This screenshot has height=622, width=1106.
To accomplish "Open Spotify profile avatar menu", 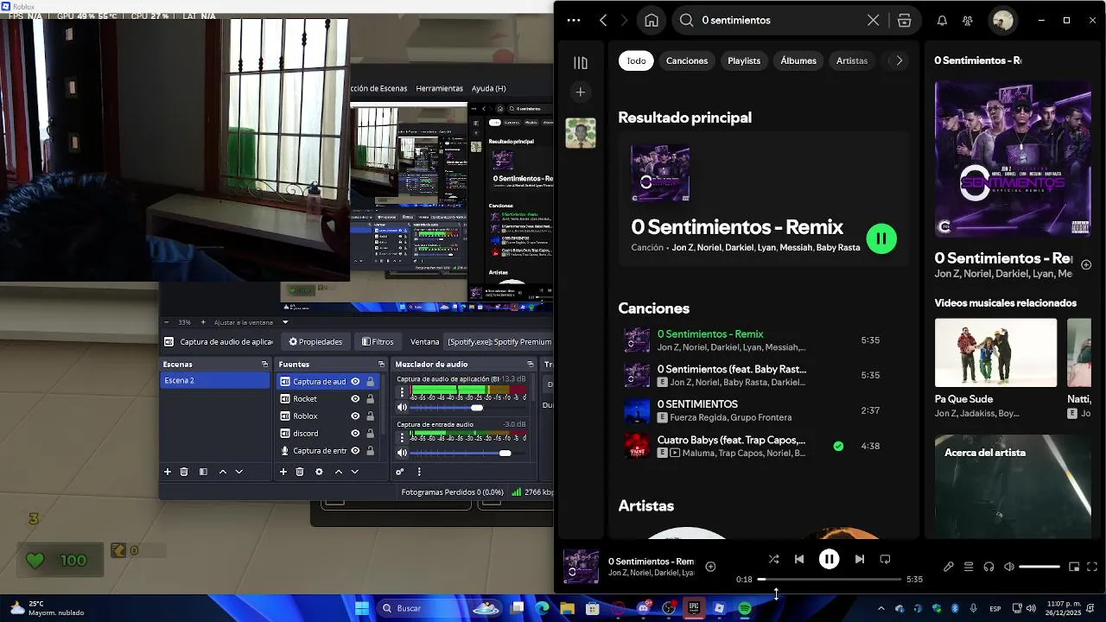I will (x=1002, y=20).
